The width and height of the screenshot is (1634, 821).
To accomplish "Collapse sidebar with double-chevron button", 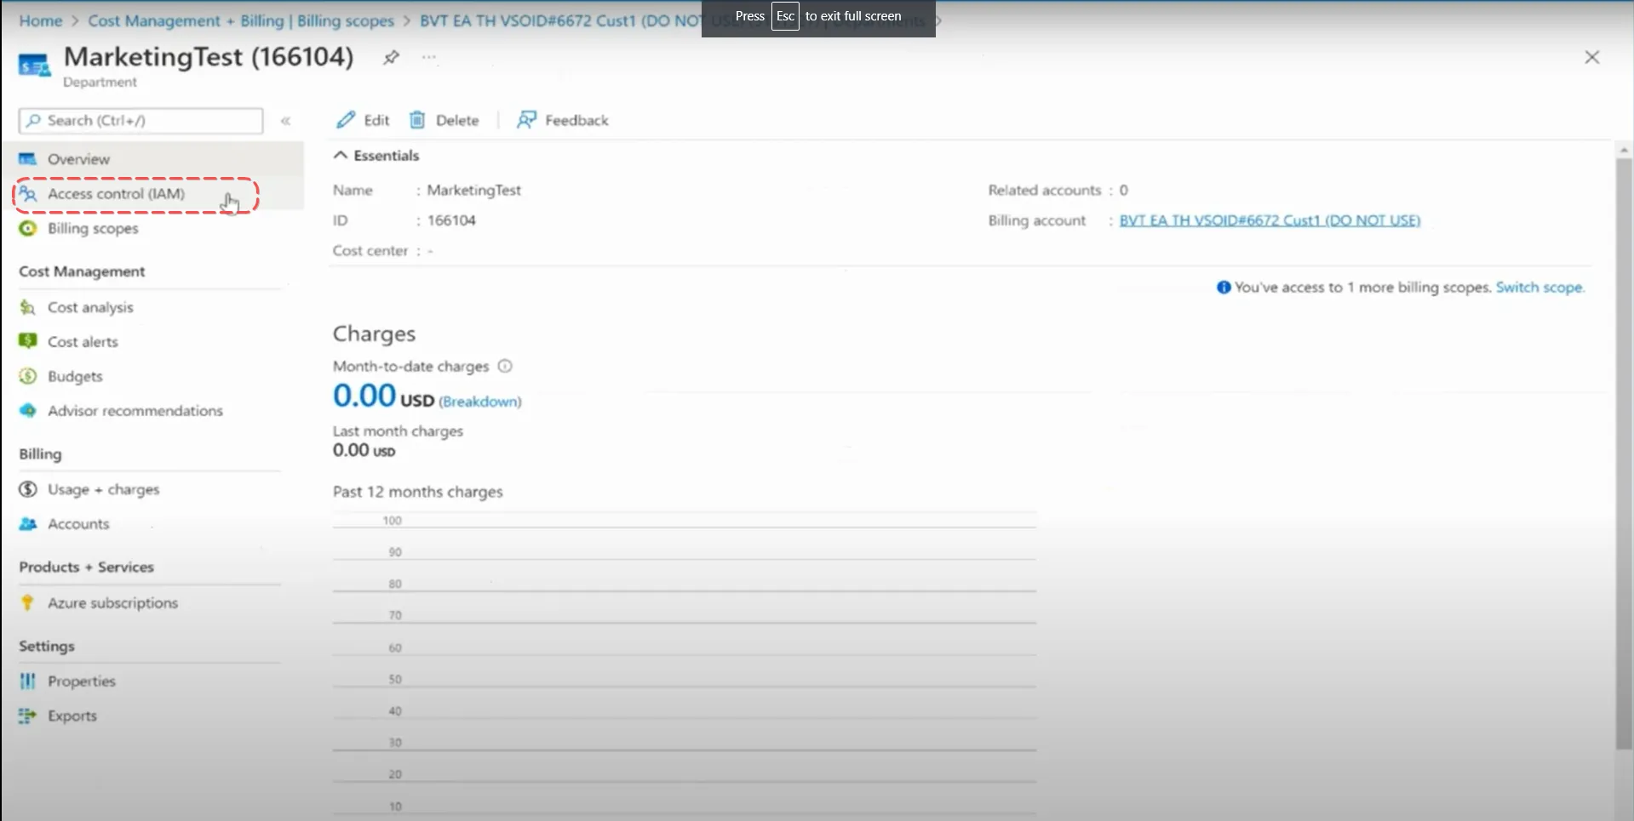I will [286, 121].
